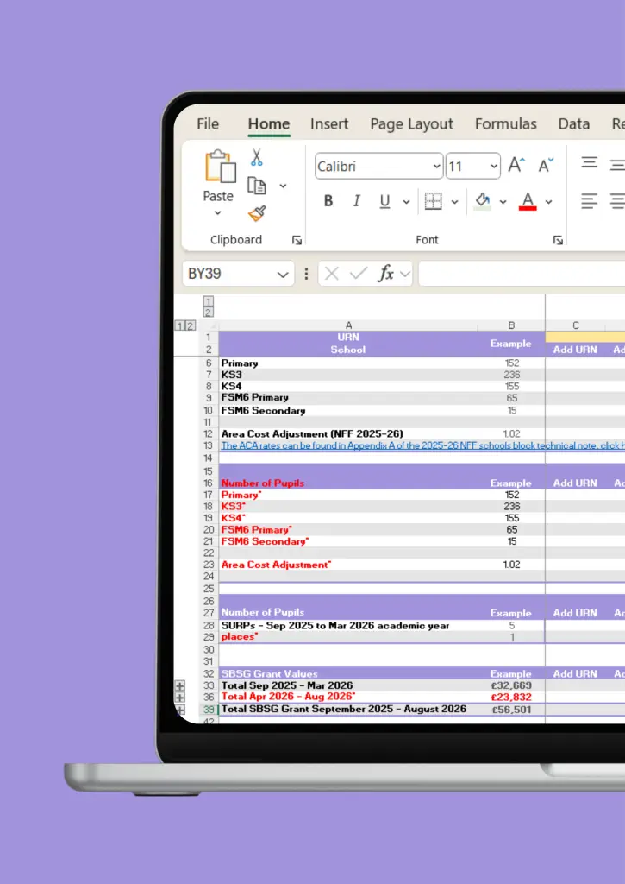Expand the grouped rows at row 36
Screen dimensions: 625x884
[179, 698]
